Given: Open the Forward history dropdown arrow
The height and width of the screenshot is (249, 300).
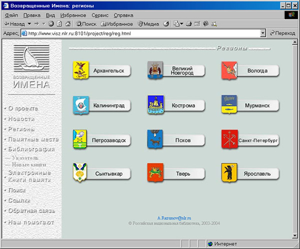Looking at the screenshot, I should pyautogui.click(x=44, y=24).
